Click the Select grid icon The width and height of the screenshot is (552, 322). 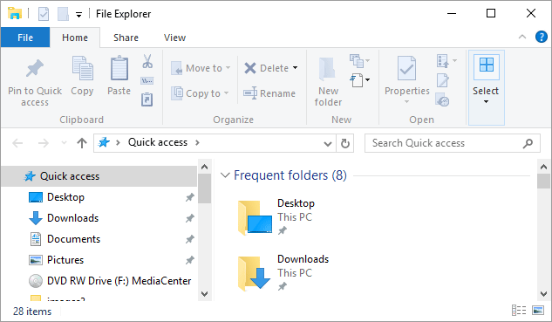487,65
